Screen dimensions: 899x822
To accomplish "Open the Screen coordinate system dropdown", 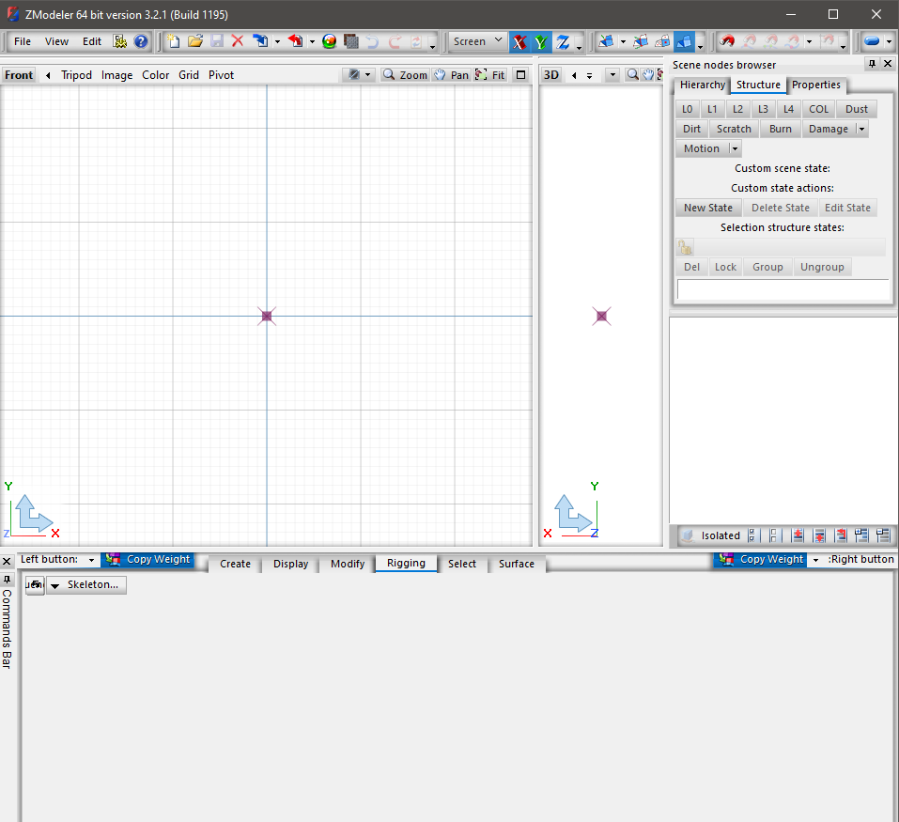I will pyautogui.click(x=477, y=41).
